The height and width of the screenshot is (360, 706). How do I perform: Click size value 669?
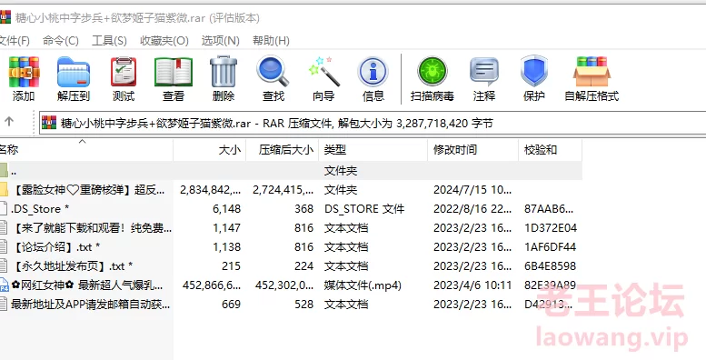click(231, 305)
